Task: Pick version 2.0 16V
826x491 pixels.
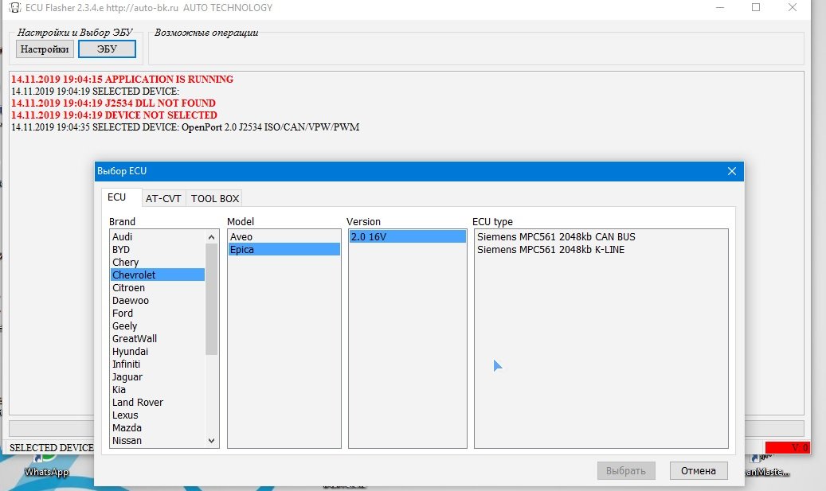Action: click(407, 237)
